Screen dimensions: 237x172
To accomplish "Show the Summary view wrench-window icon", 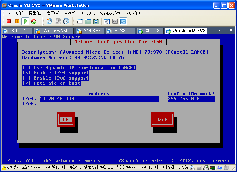I will [107, 21].
